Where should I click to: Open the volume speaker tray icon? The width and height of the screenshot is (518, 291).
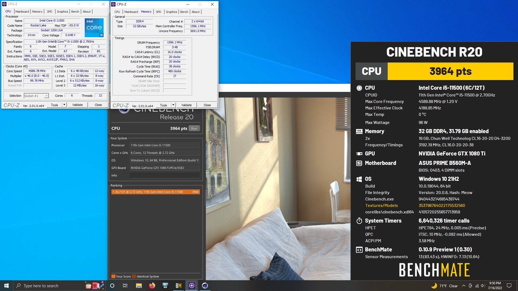click(x=483, y=286)
